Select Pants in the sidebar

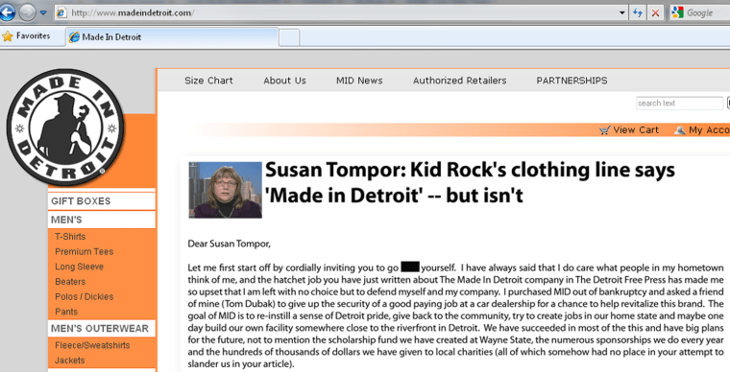(66, 312)
